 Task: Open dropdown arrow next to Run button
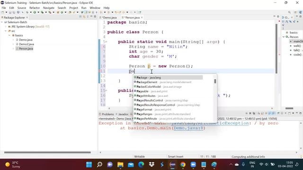(38, 12)
